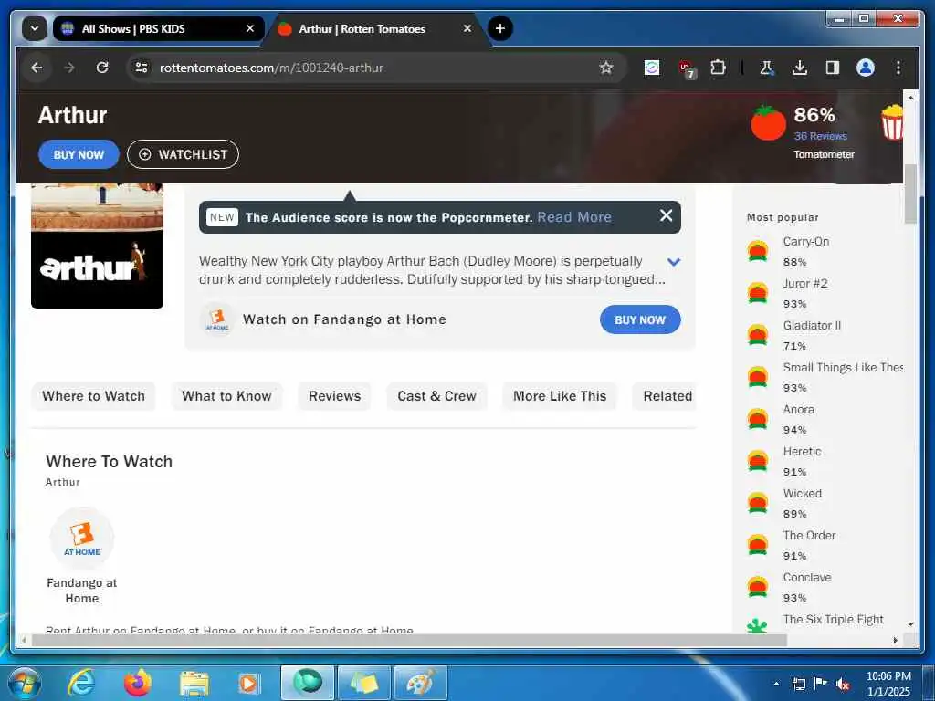The height and width of the screenshot is (701, 935).
Task: Click the tomato icon beside Carry-On
Action: (x=757, y=251)
